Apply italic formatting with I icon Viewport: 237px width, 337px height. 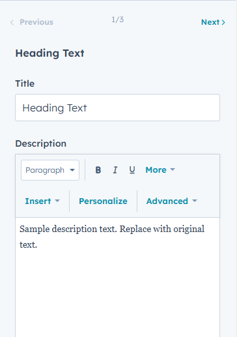(x=115, y=170)
